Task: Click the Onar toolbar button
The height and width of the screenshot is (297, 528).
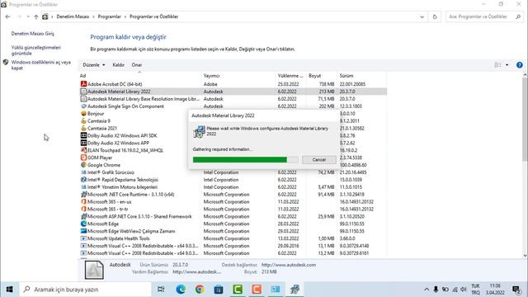Action: pos(137,64)
